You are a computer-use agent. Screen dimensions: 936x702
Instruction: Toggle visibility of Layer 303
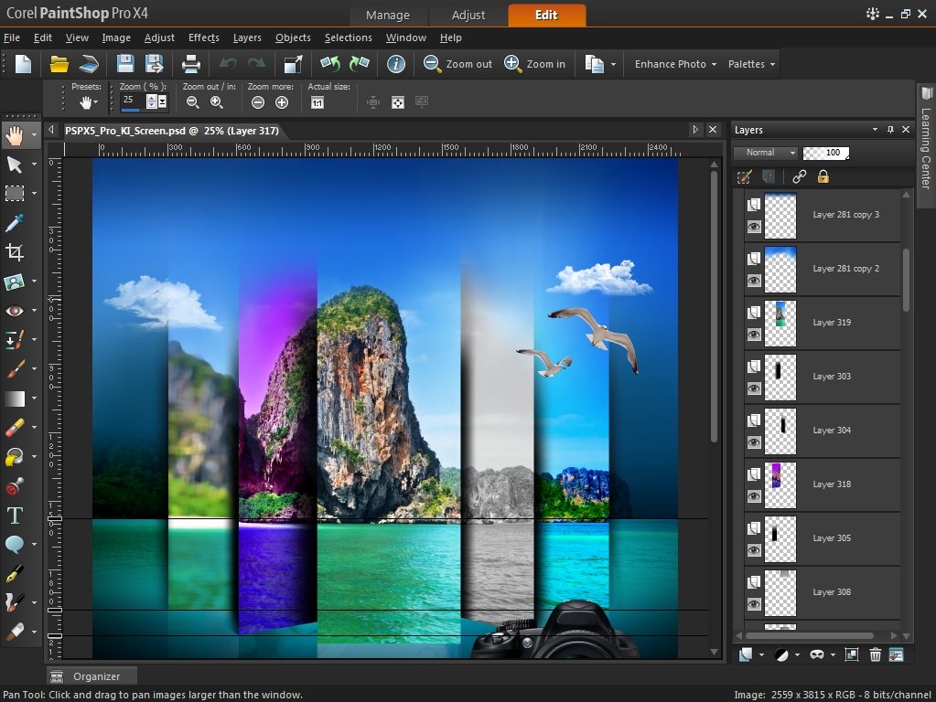pos(754,388)
